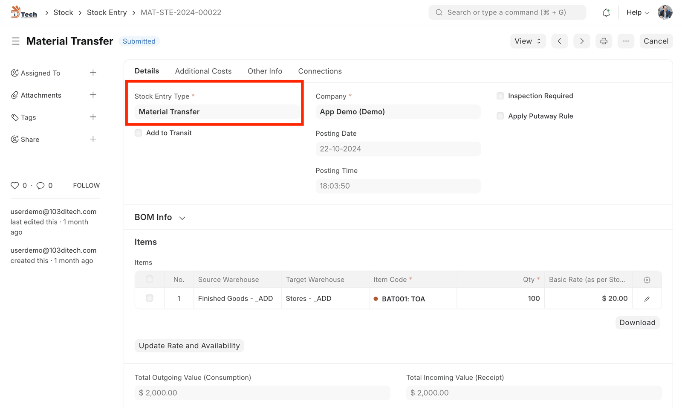682x408 pixels.
Task: Click the notifications bell icon
Action: (606, 13)
